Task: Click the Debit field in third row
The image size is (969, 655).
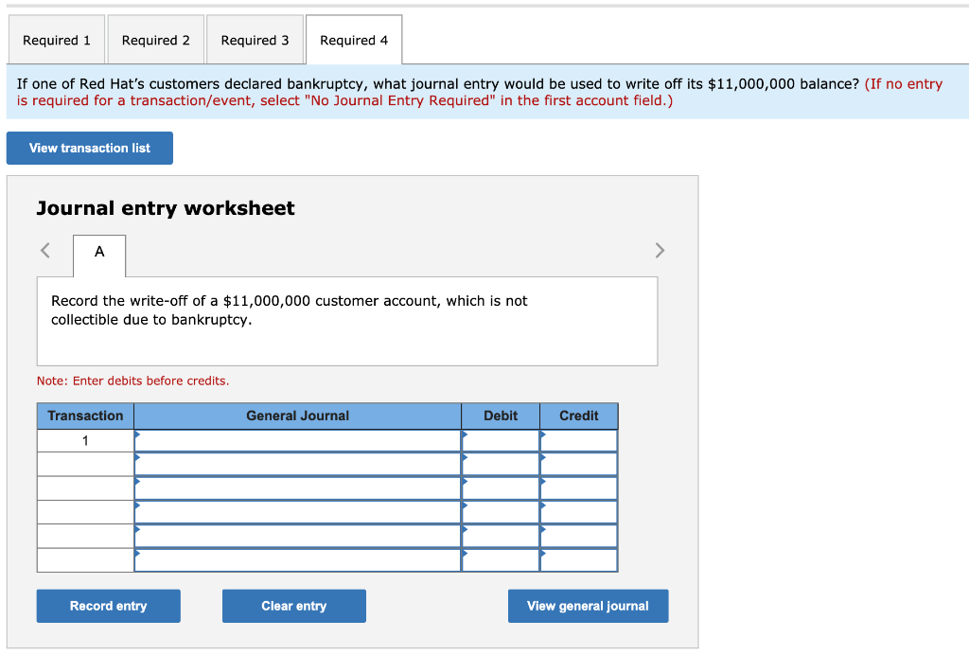Action: coord(501,488)
